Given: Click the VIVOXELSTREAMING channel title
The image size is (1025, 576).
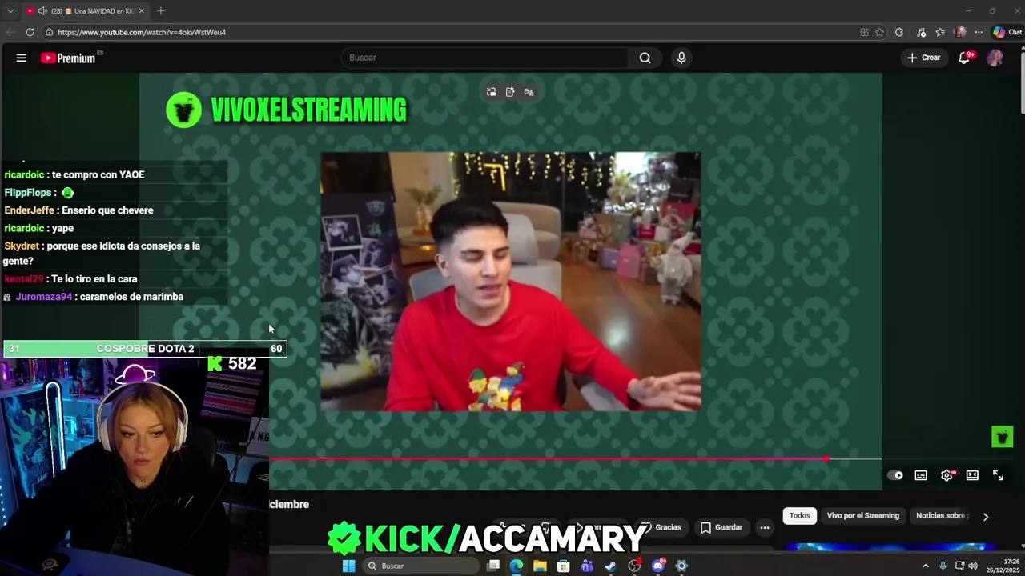Looking at the screenshot, I should [x=308, y=110].
